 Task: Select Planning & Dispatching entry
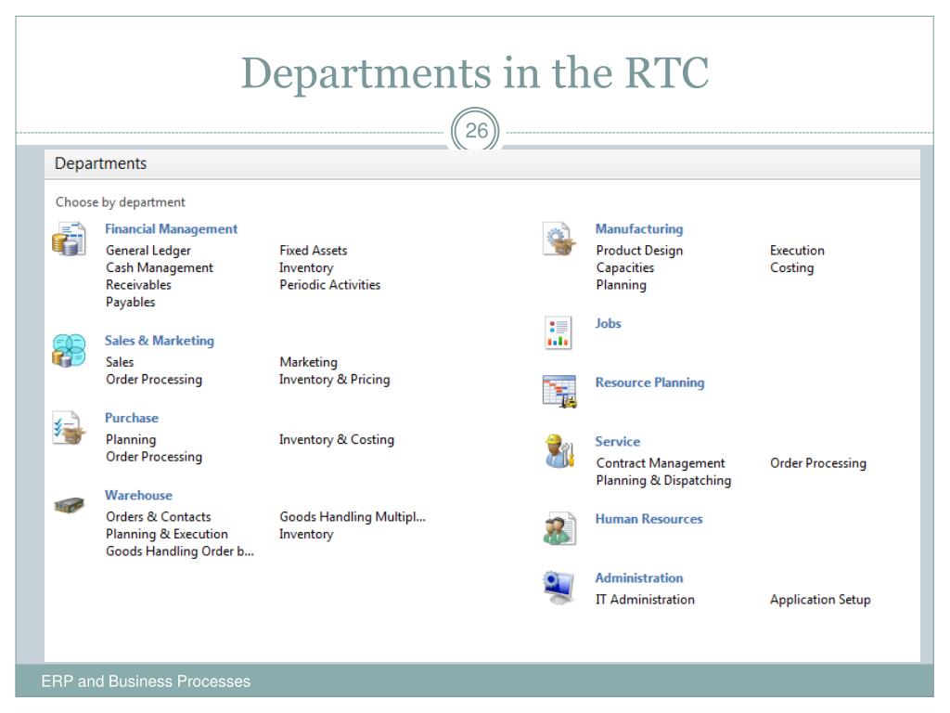(663, 480)
